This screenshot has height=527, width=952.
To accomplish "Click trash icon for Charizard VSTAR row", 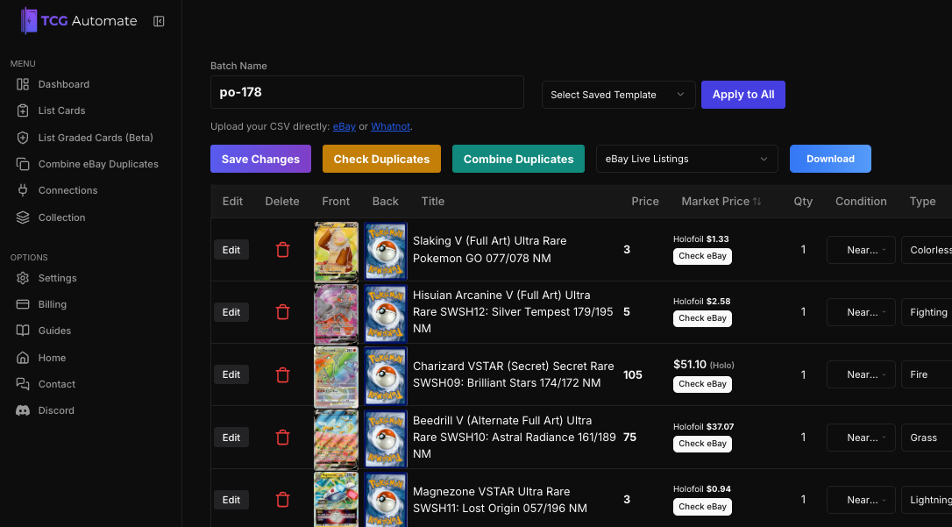I will pyautogui.click(x=282, y=375).
